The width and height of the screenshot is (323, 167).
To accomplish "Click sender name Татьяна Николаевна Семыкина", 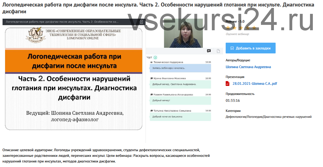I will click(172, 111).
